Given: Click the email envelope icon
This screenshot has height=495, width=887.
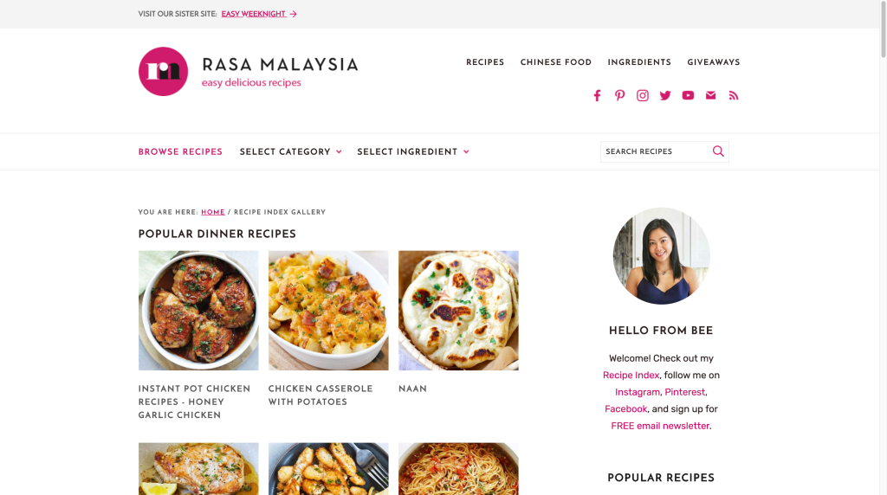Looking at the screenshot, I should click(x=710, y=95).
